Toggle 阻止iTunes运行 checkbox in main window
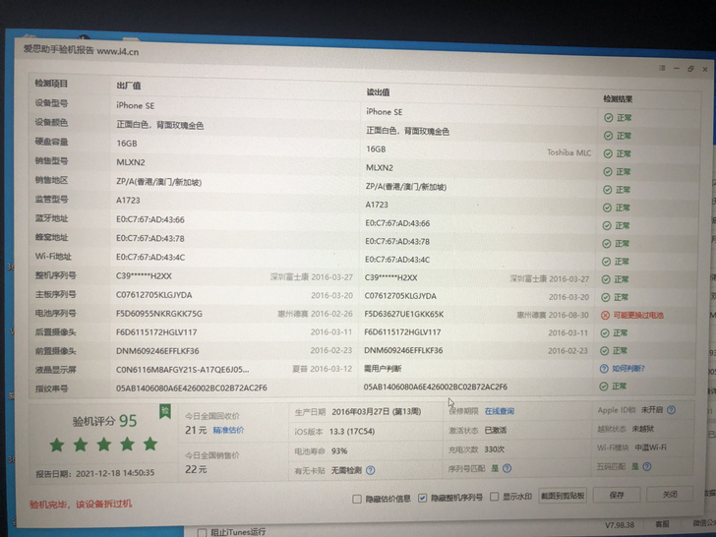The height and width of the screenshot is (537, 716). coord(202,532)
